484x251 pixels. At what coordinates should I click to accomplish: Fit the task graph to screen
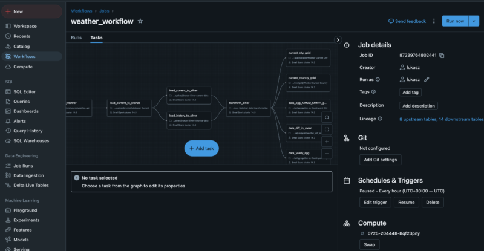pyautogui.click(x=327, y=129)
